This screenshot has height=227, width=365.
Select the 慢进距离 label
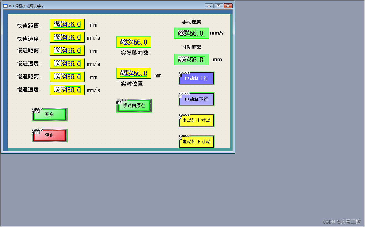(29, 50)
